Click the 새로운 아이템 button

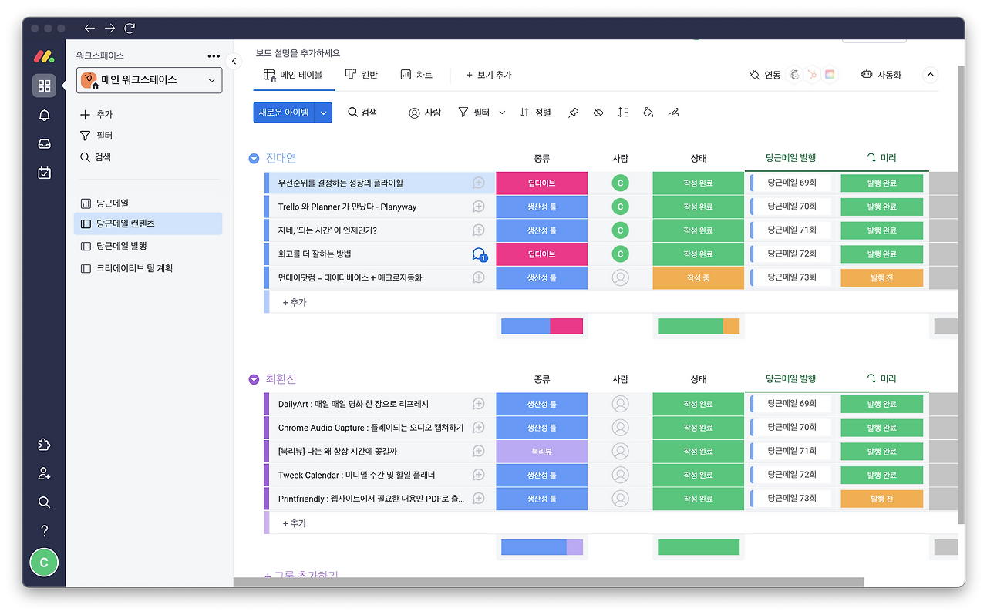tap(284, 113)
